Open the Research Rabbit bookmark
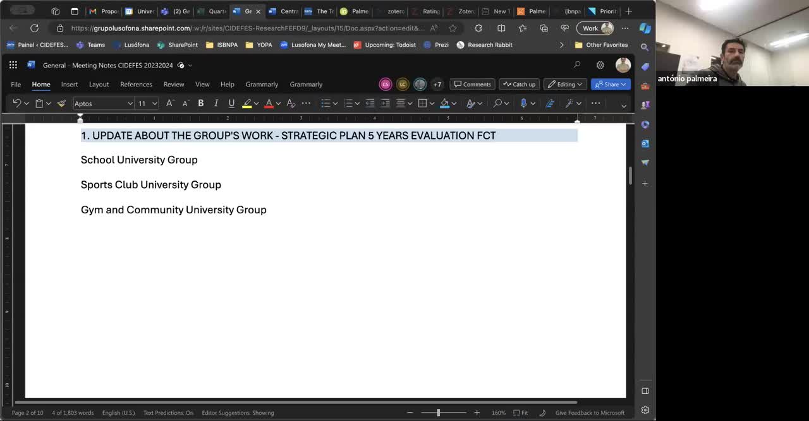The height and width of the screenshot is (421, 809). point(484,45)
